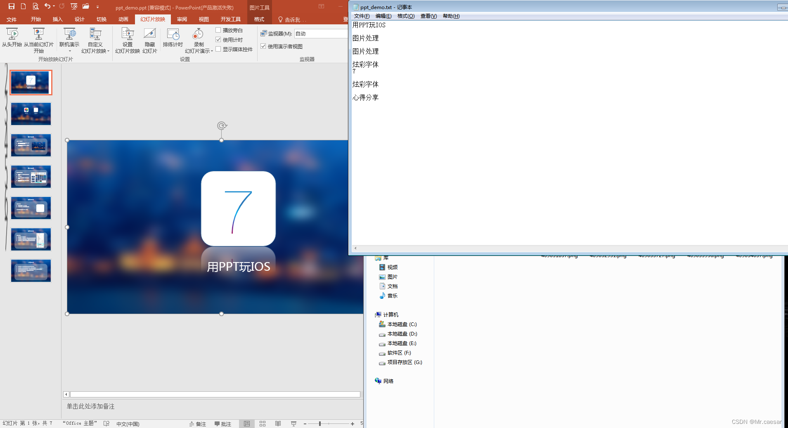Switch to the Insert (插入) ribbon tab
This screenshot has width=788, height=428.
58,19
